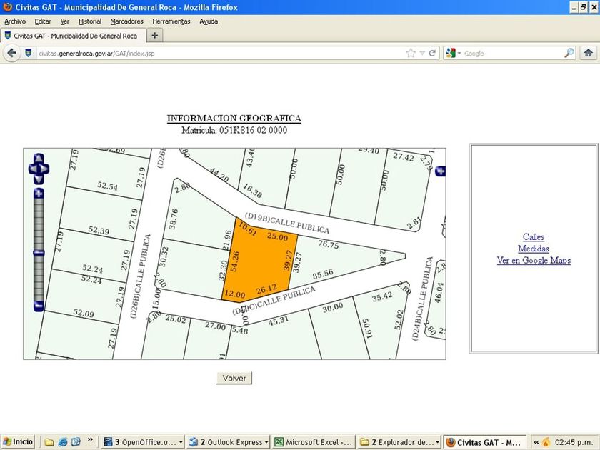Open the layer switcher plus on map
The height and width of the screenshot is (450, 600).
tap(441, 171)
